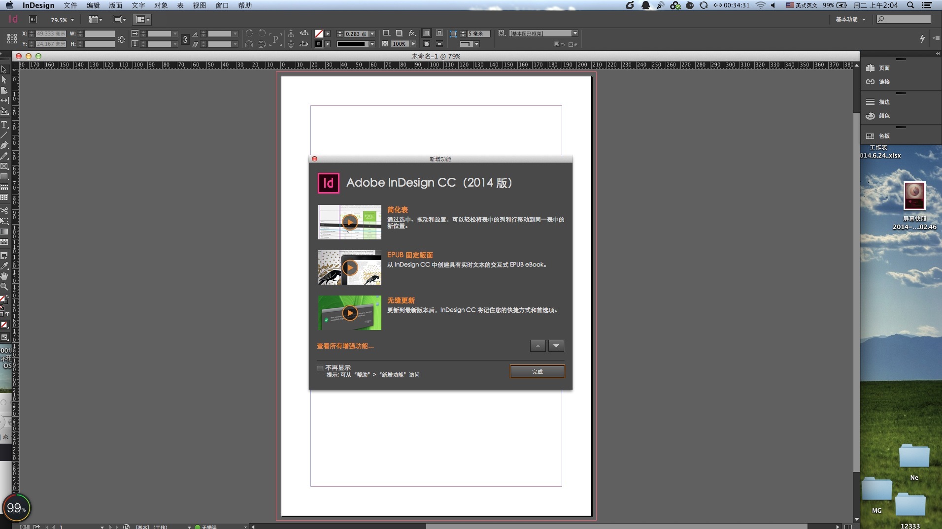Toggle constrain proportions chain link icon
Image resolution: width=942 pixels, height=529 pixels.
tap(185, 39)
